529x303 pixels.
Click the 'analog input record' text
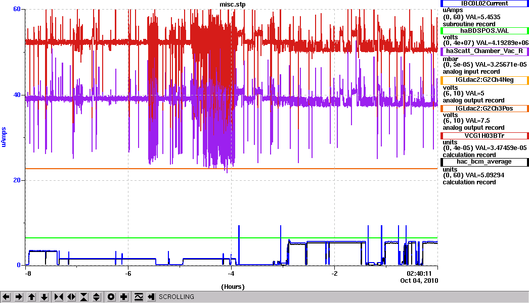(x=471, y=71)
